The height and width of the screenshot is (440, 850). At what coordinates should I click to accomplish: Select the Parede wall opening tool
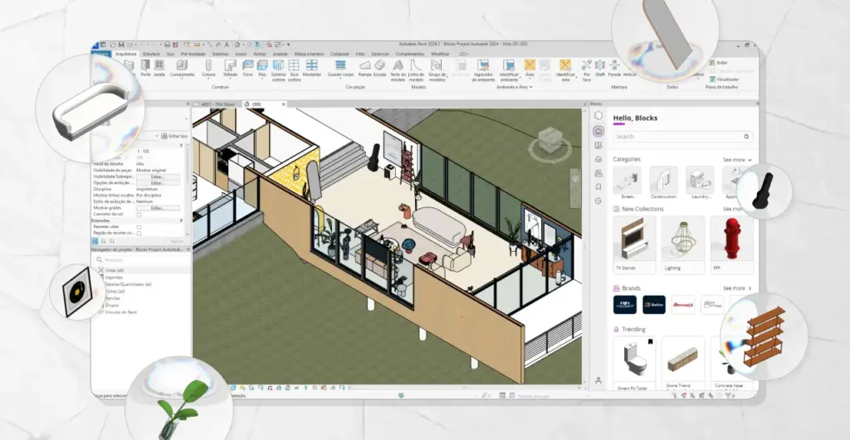614,68
